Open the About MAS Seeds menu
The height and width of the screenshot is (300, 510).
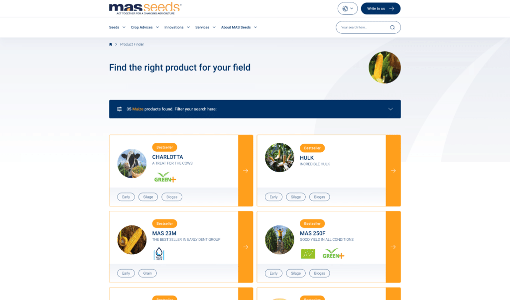(239, 27)
